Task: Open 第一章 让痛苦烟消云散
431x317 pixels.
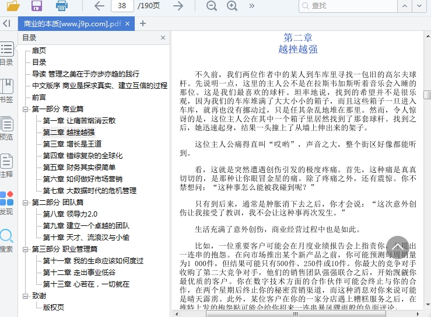Action: click(79, 120)
